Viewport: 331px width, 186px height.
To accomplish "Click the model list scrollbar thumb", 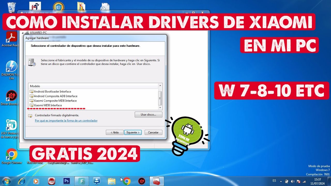I will point(160,98).
